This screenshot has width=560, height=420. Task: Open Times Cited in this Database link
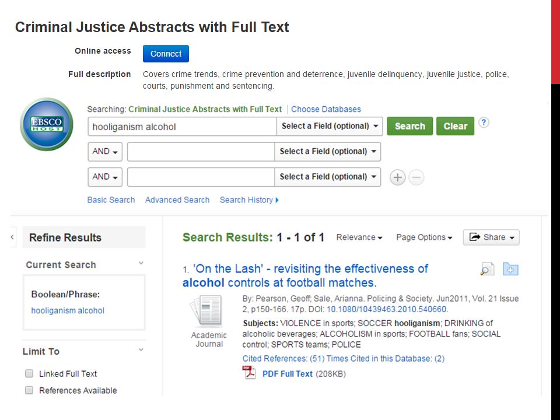tap(386, 359)
